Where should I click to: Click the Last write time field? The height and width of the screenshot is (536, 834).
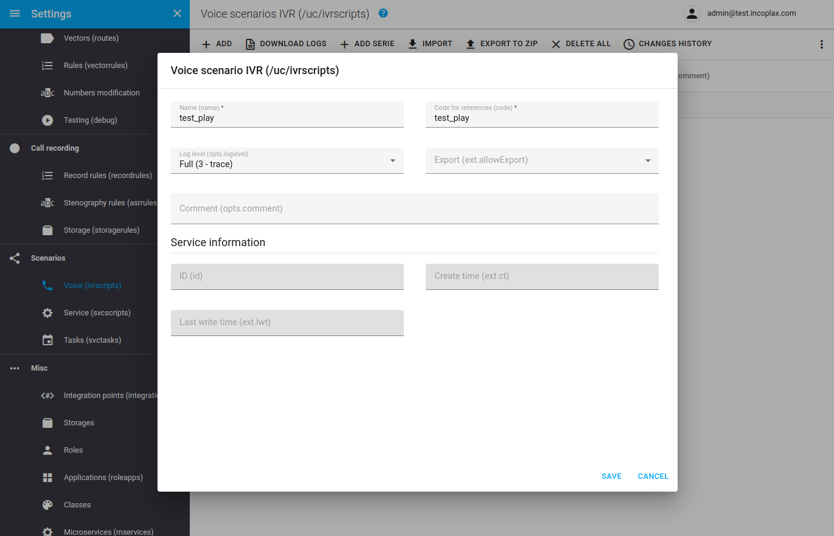pyautogui.click(x=287, y=323)
